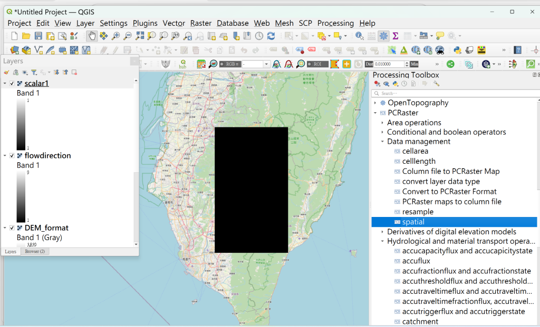Image resolution: width=540 pixels, height=327 pixels.
Task: Switch to the Browser (2) tab
Action: click(x=35, y=251)
